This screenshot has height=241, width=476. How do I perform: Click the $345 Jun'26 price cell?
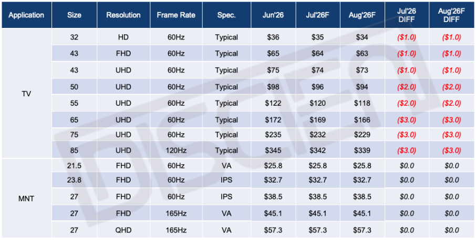[x=273, y=150]
